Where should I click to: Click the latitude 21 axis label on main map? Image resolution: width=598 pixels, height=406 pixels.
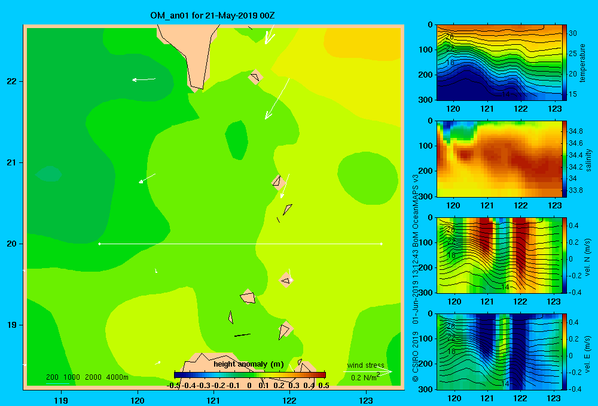coord(12,162)
